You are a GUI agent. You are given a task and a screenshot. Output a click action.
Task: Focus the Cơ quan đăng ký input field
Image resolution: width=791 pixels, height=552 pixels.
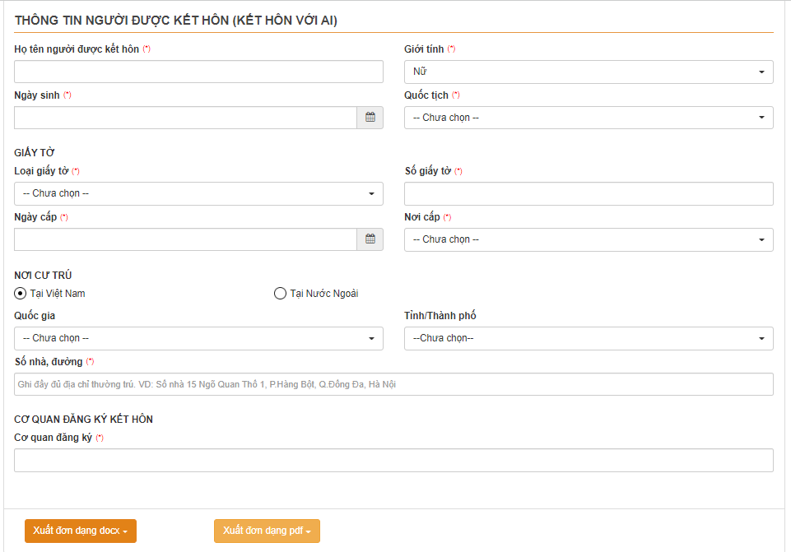(393, 460)
